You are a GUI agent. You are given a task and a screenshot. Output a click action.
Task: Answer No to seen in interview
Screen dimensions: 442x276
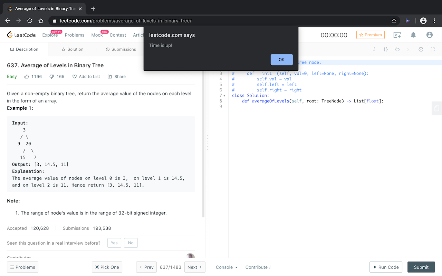[131, 243]
